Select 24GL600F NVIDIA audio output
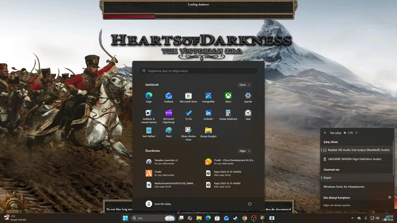397x223 pixels. (356, 159)
